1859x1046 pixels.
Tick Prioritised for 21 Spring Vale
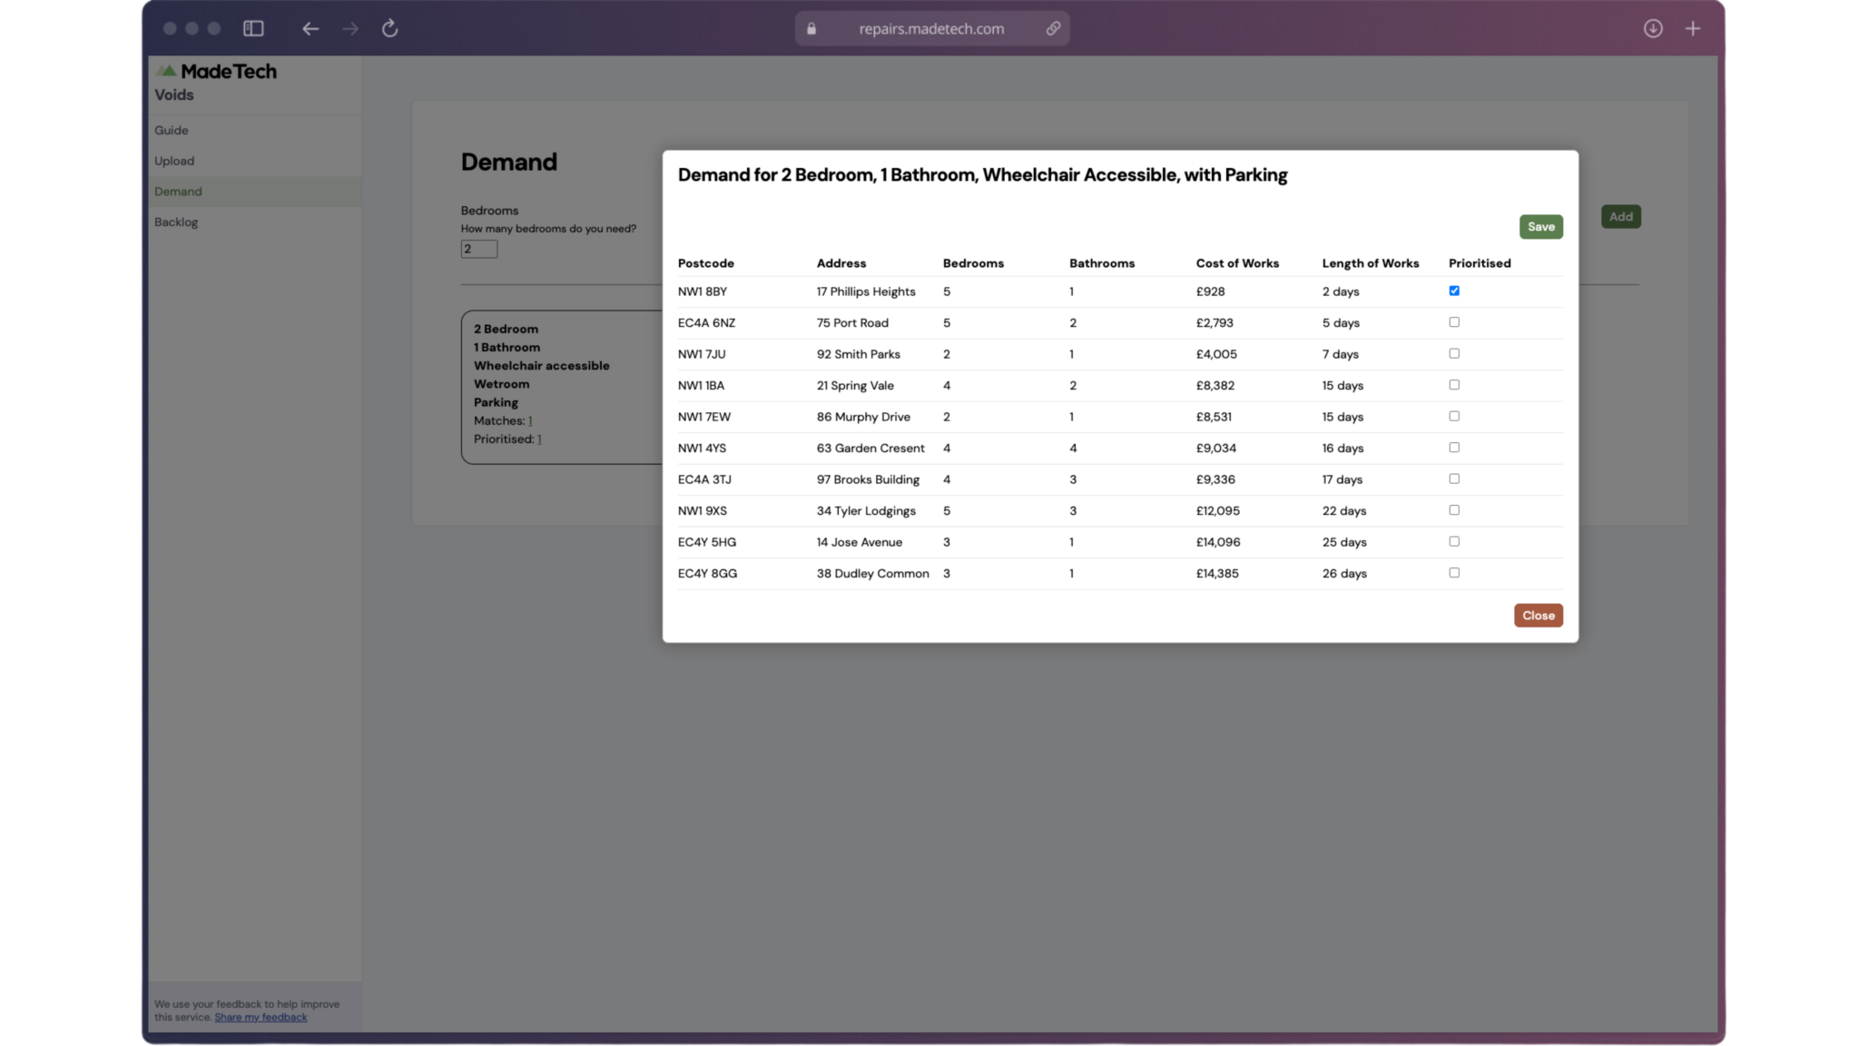coord(1454,385)
